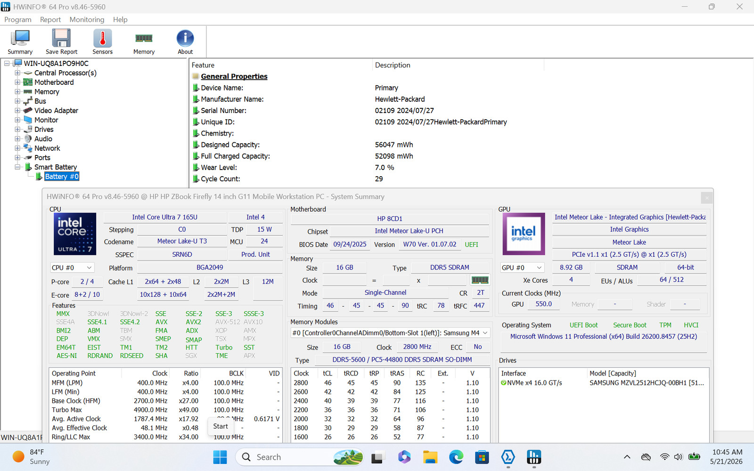Open the CPU #0 dropdown
The width and height of the screenshot is (754, 471).
click(72, 268)
